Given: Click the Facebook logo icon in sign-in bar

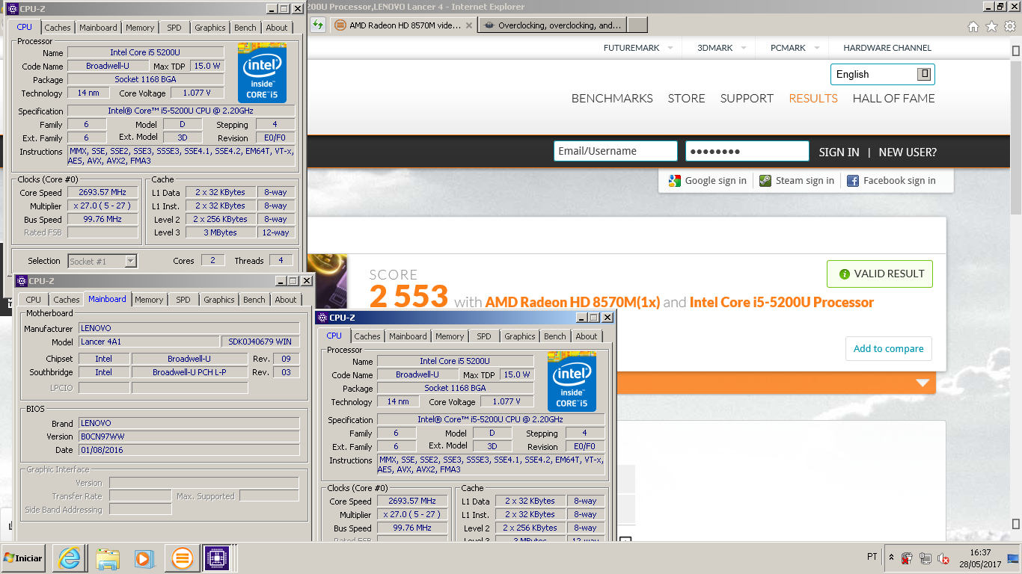Looking at the screenshot, I should point(853,180).
